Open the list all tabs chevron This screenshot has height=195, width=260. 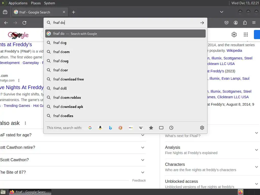221,12
